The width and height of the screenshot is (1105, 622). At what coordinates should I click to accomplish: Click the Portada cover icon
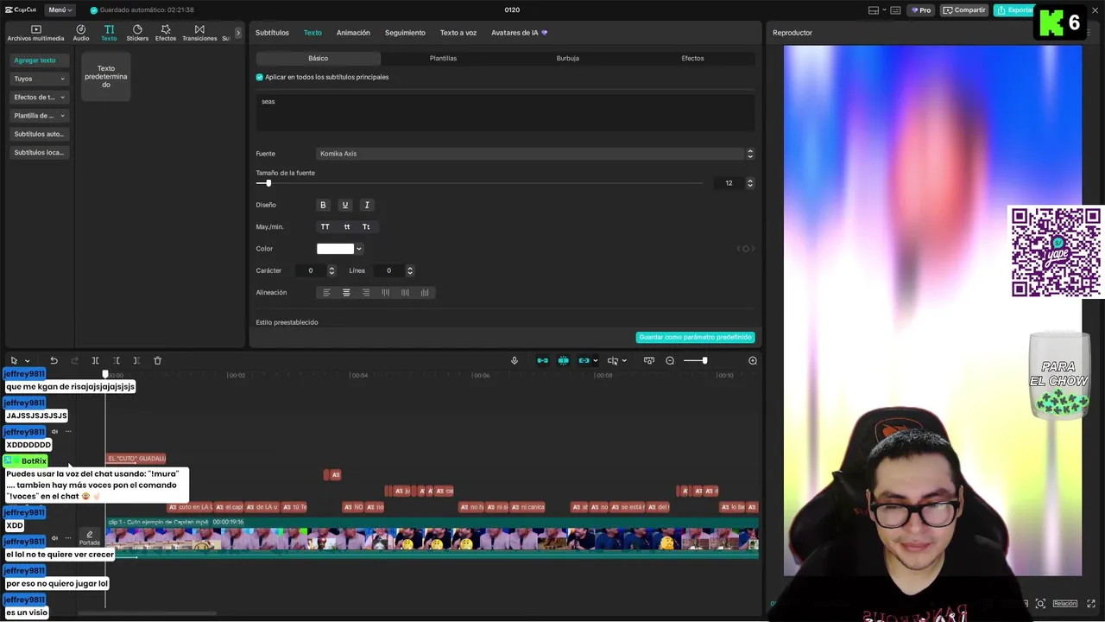[x=90, y=538]
